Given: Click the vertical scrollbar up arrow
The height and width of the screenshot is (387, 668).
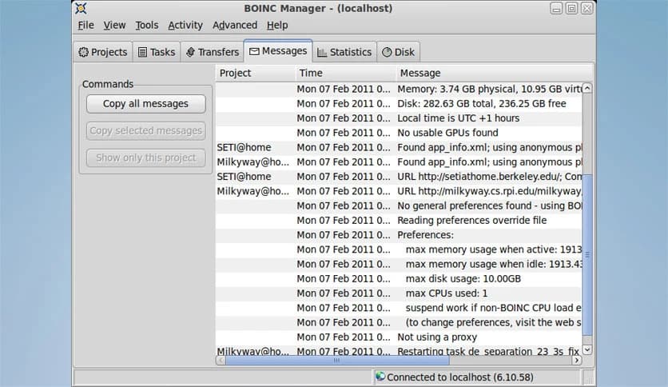Looking at the screenshot, I should pyautogui.click(x=587, y=88).
